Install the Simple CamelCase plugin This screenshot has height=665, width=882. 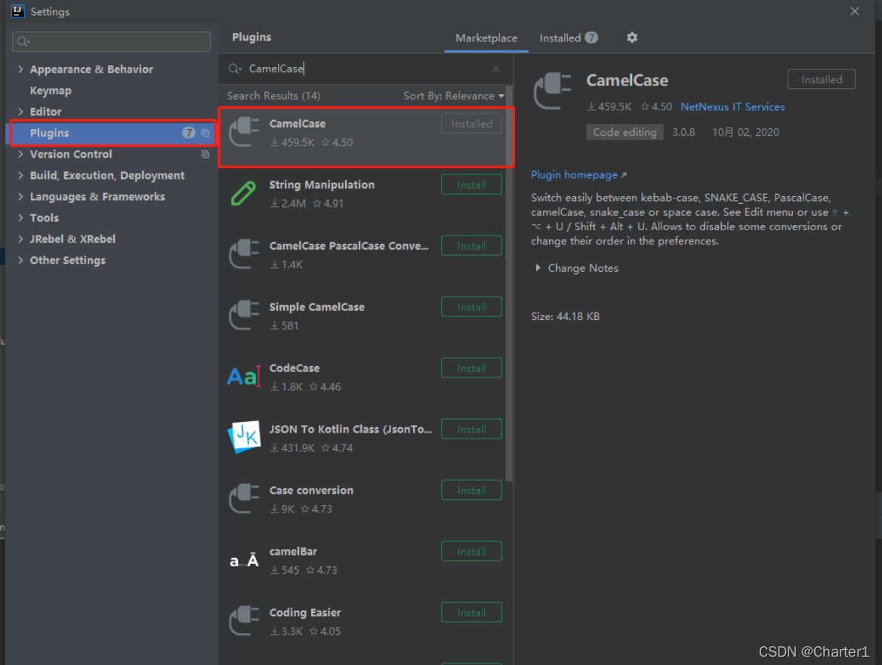coord(471,307)
